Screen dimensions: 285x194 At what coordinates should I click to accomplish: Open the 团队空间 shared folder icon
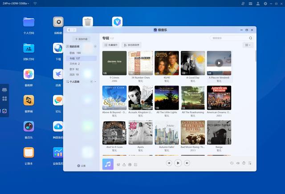pyautogui.click(x=28, y=48)
